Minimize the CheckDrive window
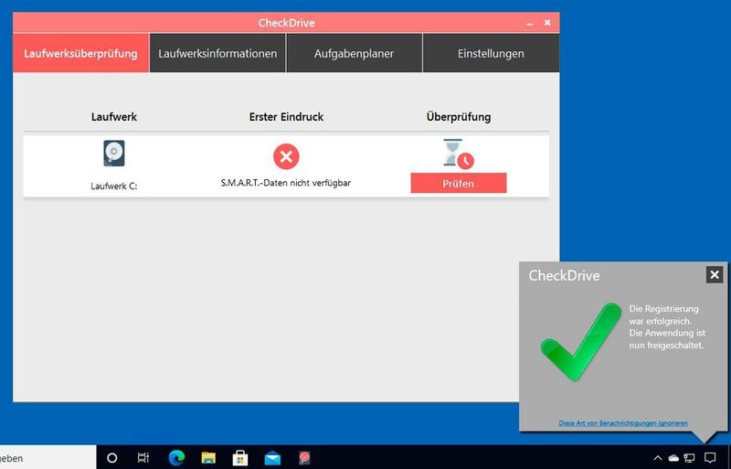 530,23
